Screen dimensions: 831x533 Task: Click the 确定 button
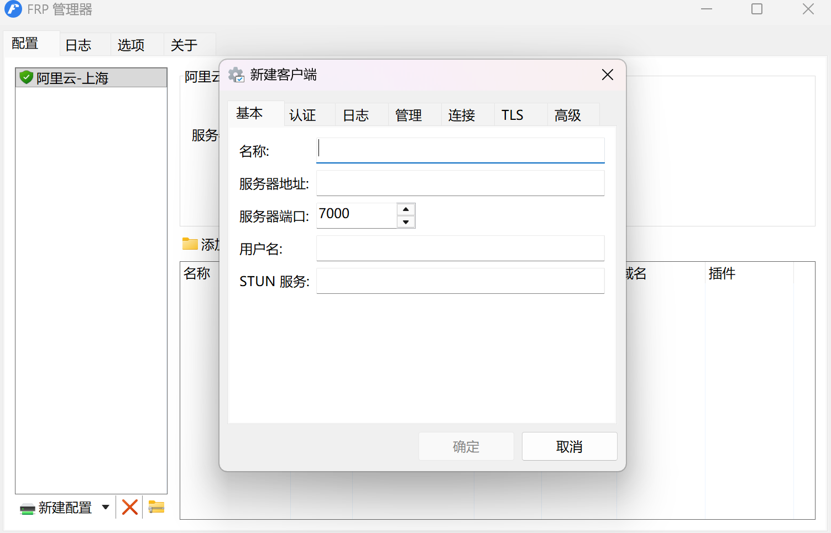click(x=466, y=446)
